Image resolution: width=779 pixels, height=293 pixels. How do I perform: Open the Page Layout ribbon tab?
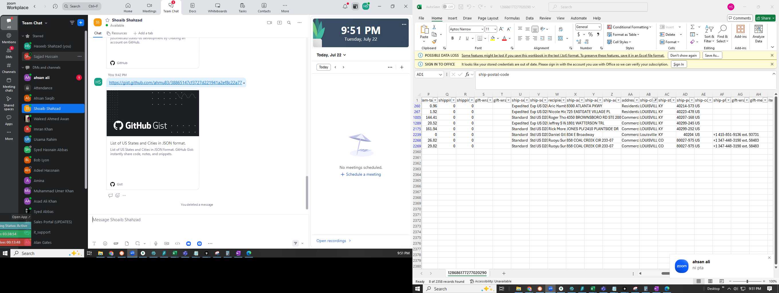point(488,18)
